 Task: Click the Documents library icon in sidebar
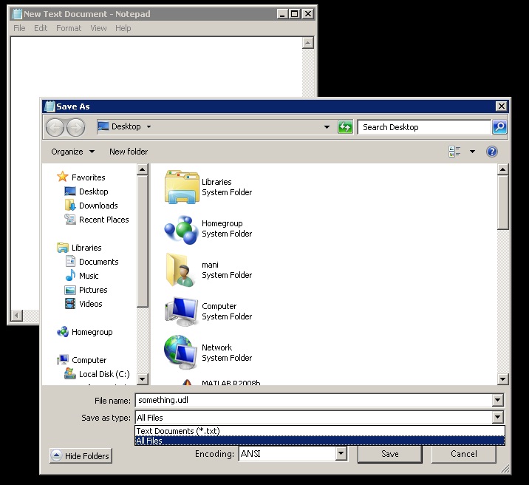(70, 261)
